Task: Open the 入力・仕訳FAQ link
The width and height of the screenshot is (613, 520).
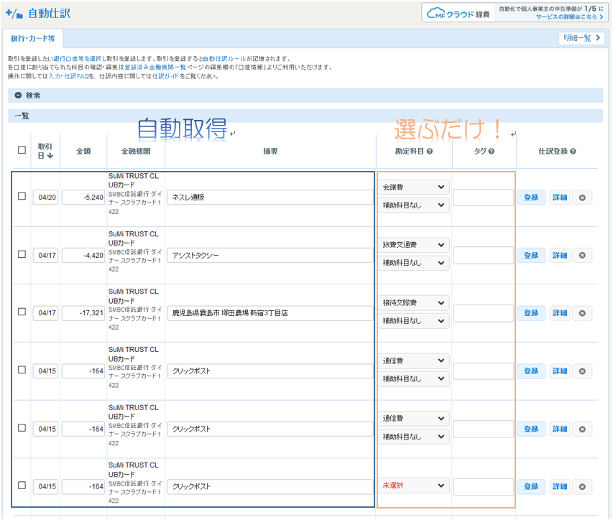Action: [x=68, y=76]
